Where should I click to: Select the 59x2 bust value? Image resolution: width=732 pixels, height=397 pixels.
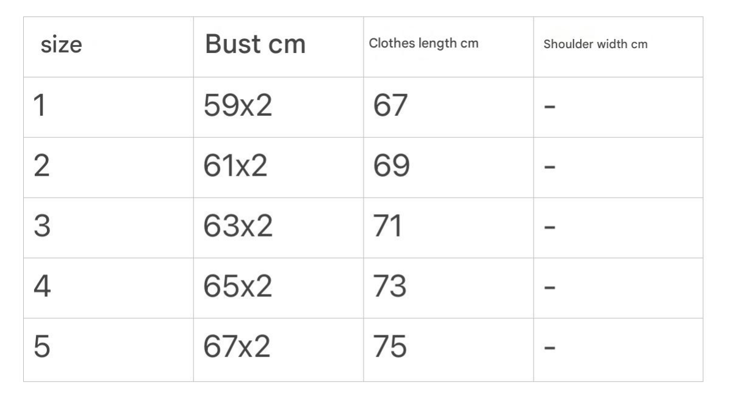click(x=238, y=107)
